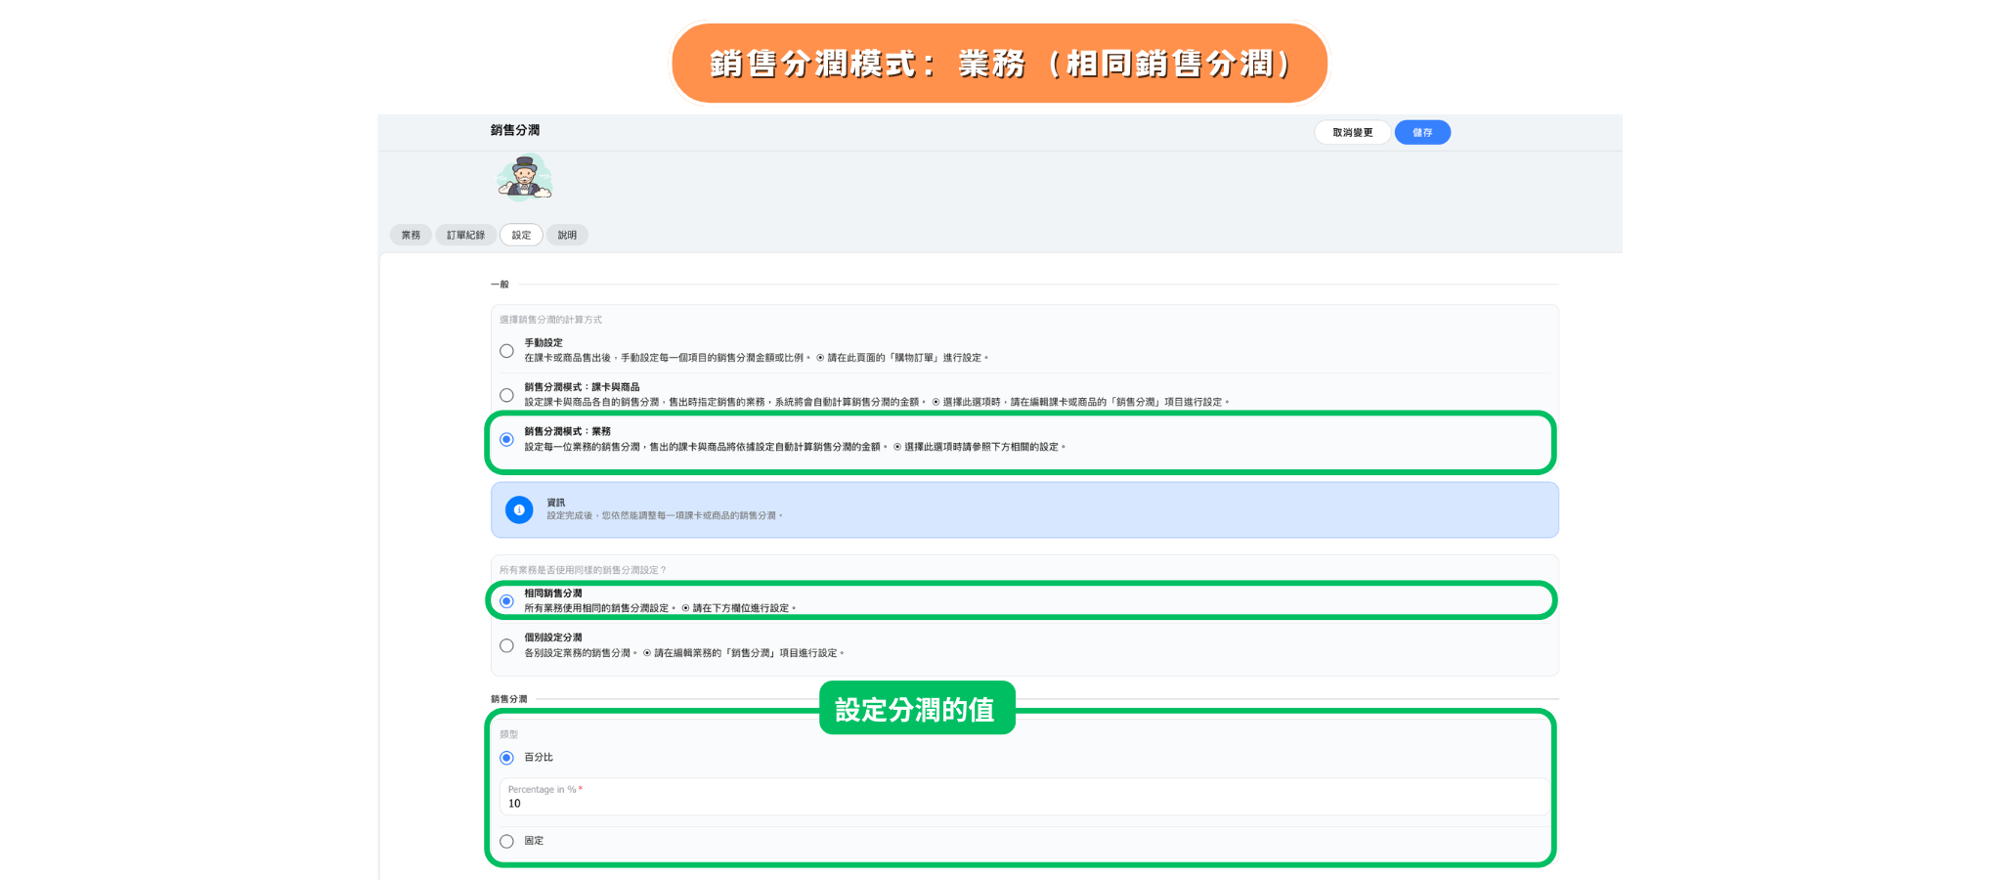Select the 手動設定 radio option

[x=506, y=351]
